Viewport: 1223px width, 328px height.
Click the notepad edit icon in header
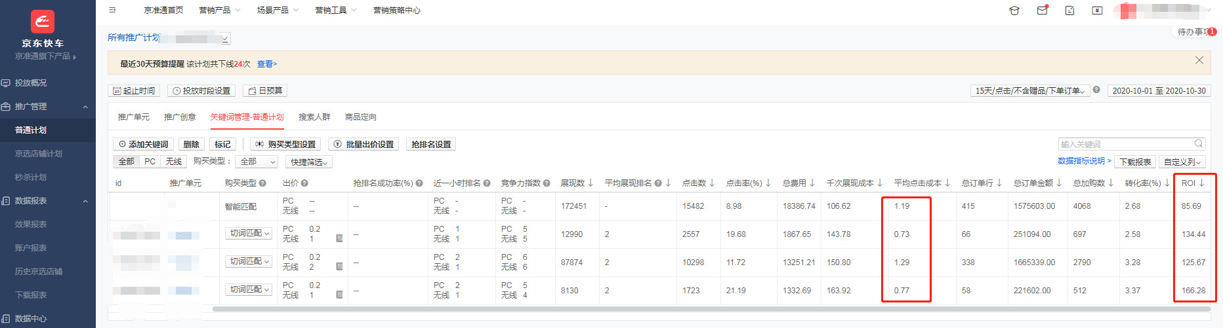point(1069,10)
